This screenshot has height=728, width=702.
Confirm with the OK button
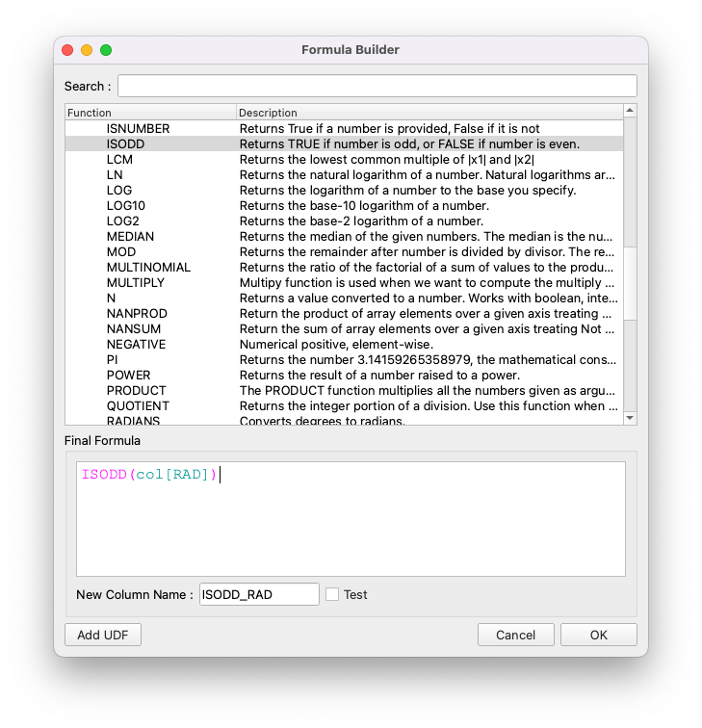point(598,635)
